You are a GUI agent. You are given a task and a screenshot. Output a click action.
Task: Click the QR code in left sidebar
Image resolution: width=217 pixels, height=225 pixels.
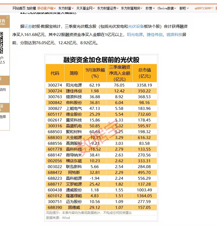tap(1, 43)
